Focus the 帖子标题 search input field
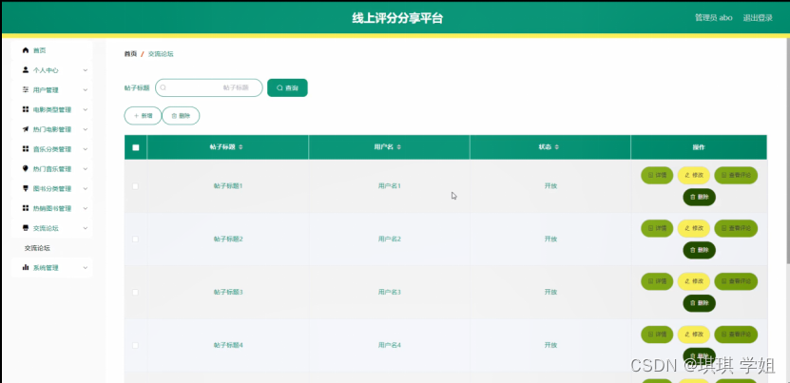The width and height of the screenshot is (790, 383). coord(209,87)
